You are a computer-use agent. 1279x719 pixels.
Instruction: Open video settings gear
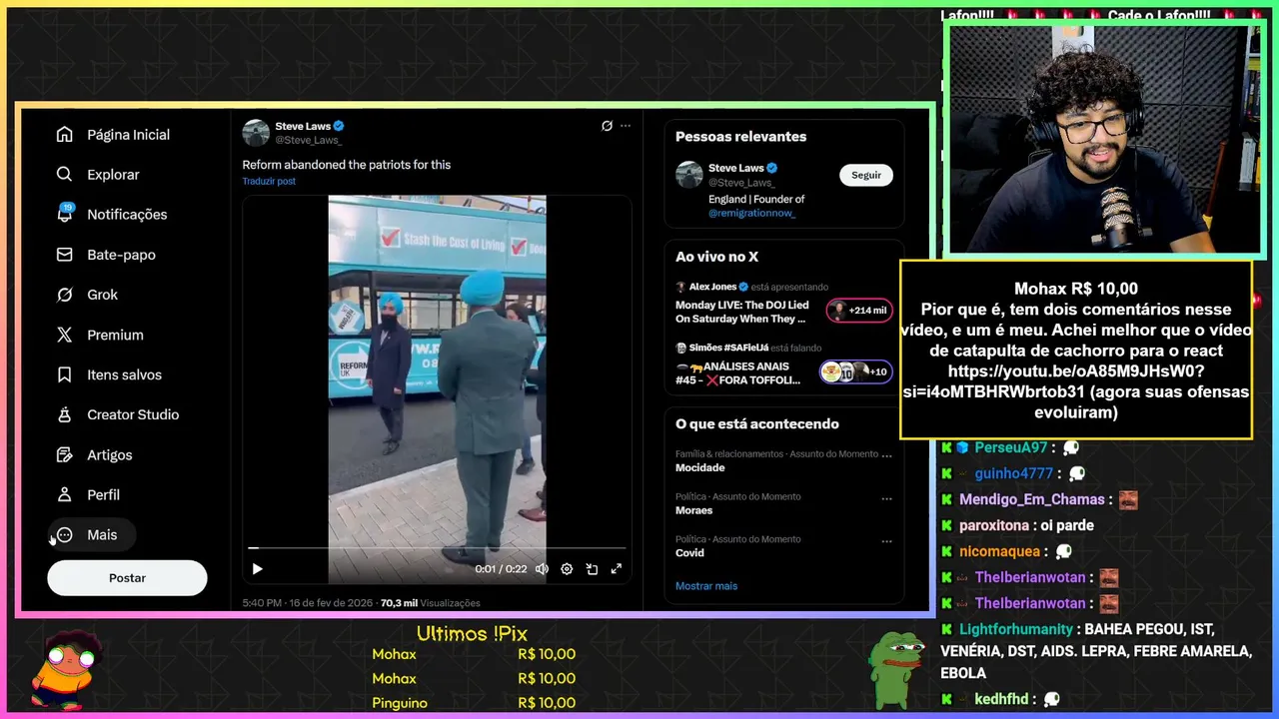click(567, 569)
